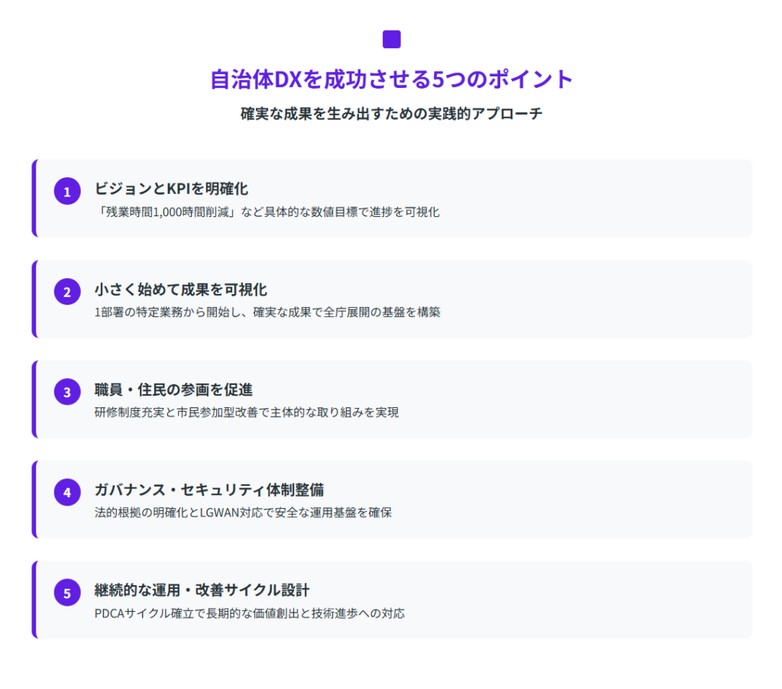Click the purple left accent bar of card 1
This screenshot has height=689, width=782.
[x=34, y=198]
